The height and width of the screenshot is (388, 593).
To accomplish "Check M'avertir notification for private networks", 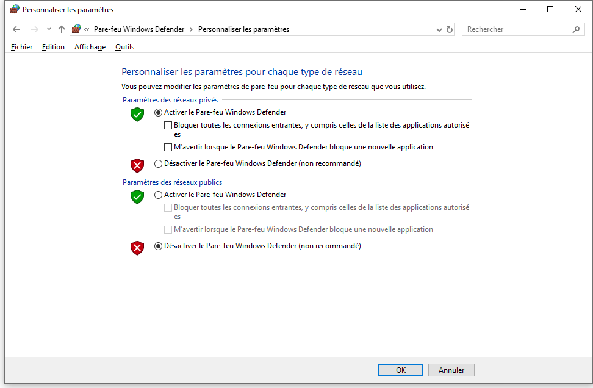I will pos(168,147).
